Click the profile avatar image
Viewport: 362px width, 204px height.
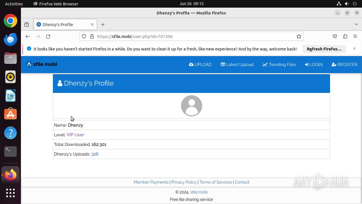[191, 106]
